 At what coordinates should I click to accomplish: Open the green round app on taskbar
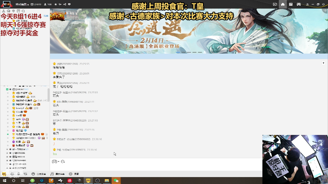click(x=32, y=180)
